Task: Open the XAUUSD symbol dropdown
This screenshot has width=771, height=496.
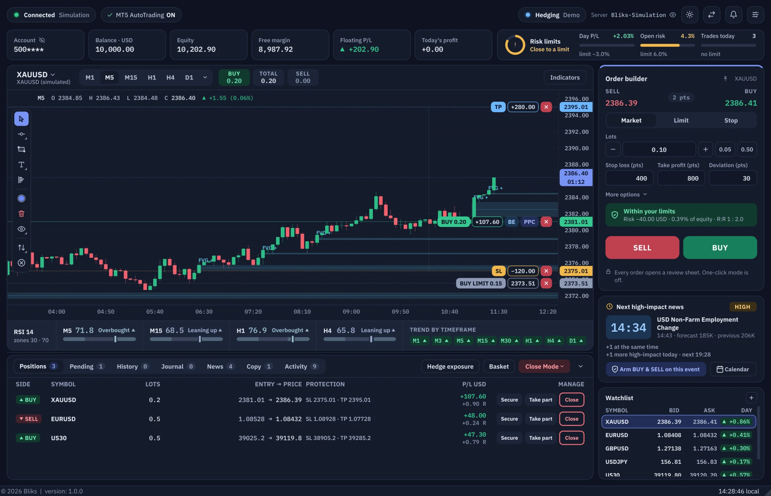Action: 36,75
